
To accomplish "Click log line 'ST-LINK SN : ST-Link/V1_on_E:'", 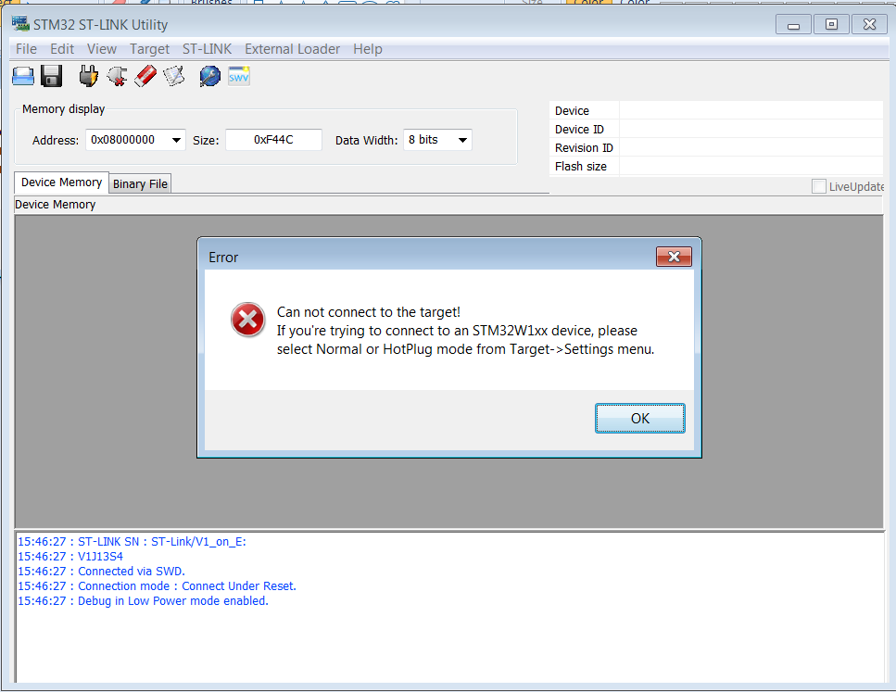I will pos(132,542).
